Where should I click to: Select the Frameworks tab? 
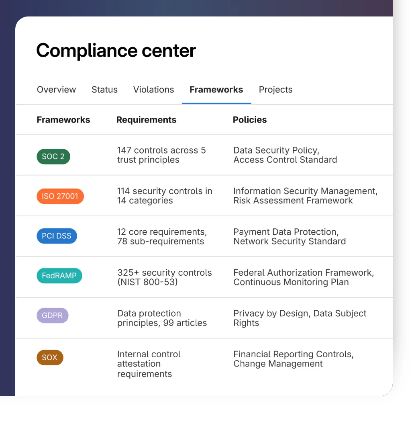pyautogui.click(x=216, y=90)
